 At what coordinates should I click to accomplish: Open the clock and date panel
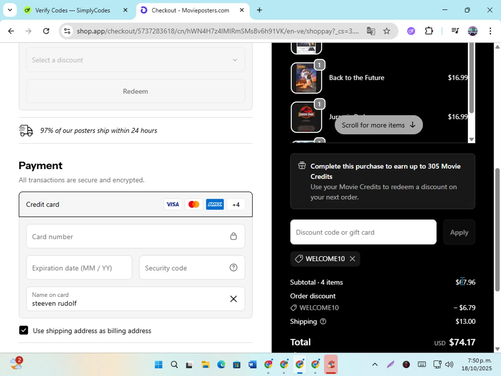[x=477, y=364]
